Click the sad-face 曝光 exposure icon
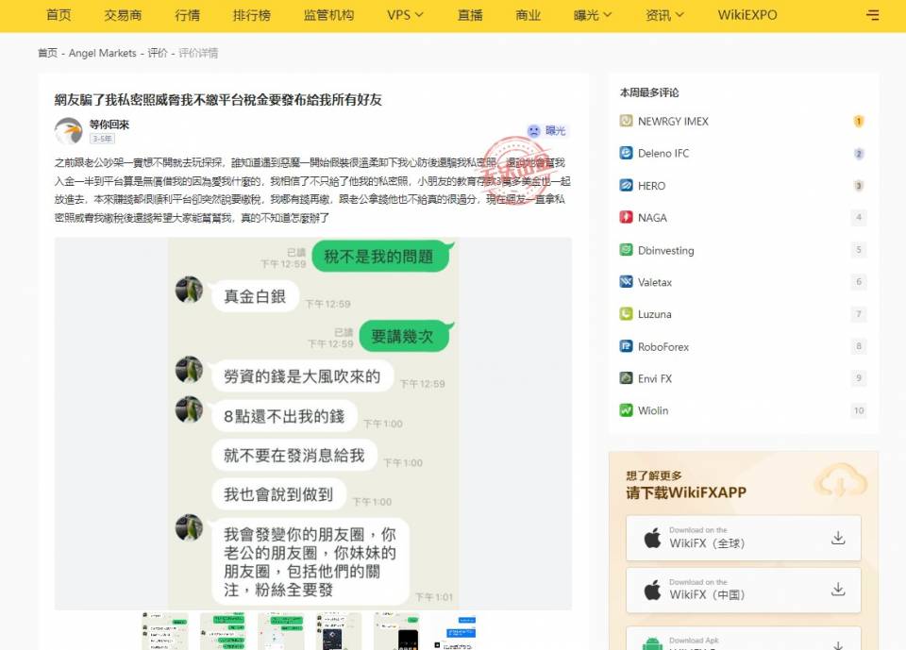Screen dimensions: 906x650 click(x=534, y=130)
